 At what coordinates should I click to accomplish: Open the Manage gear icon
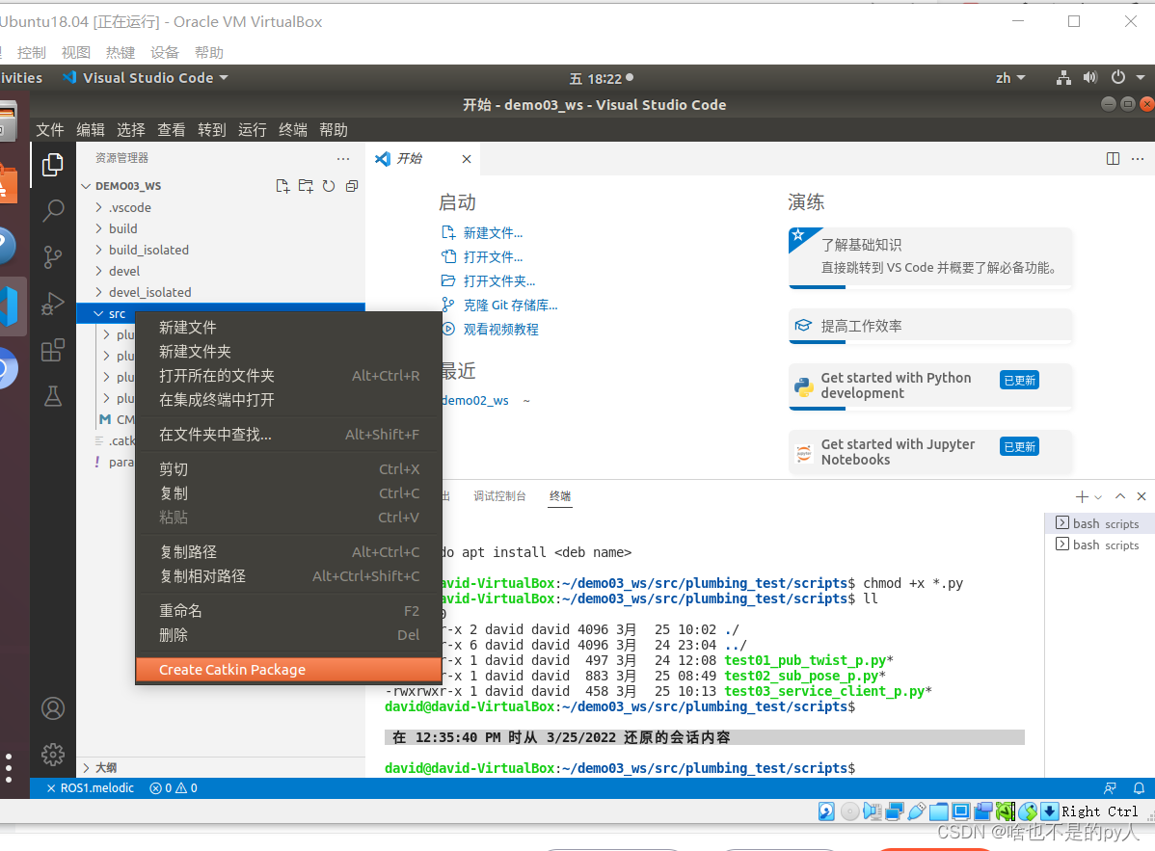pyautogui.click(x=52, y=755)
